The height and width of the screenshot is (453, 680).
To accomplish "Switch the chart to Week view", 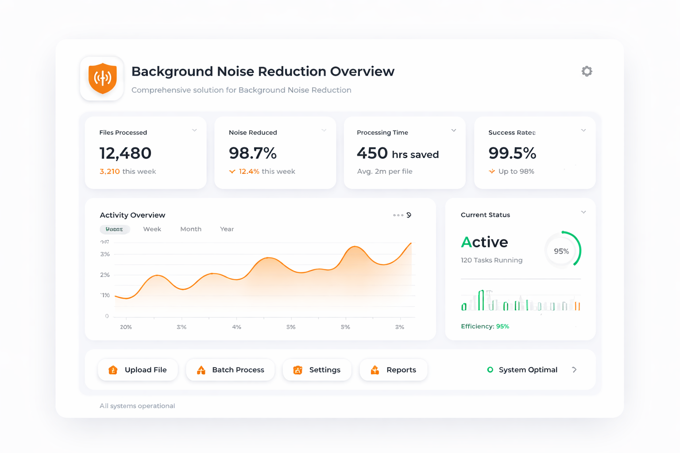I will pos(152,229).
